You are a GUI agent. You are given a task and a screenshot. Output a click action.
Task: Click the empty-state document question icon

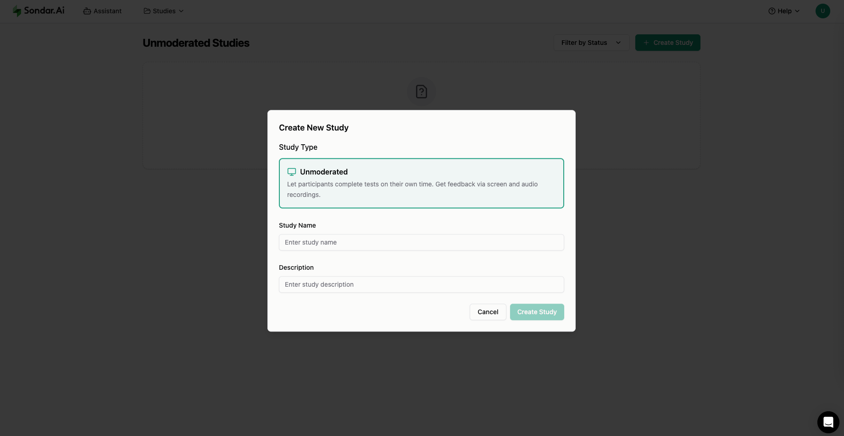pyautogui.click(x=421, y=92)
